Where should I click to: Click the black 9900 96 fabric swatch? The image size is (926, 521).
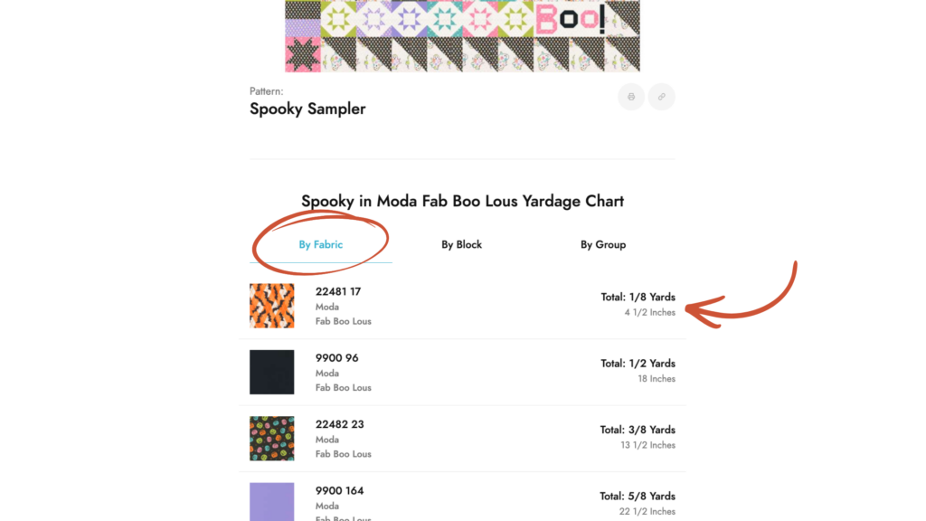[x=272, y=372]
